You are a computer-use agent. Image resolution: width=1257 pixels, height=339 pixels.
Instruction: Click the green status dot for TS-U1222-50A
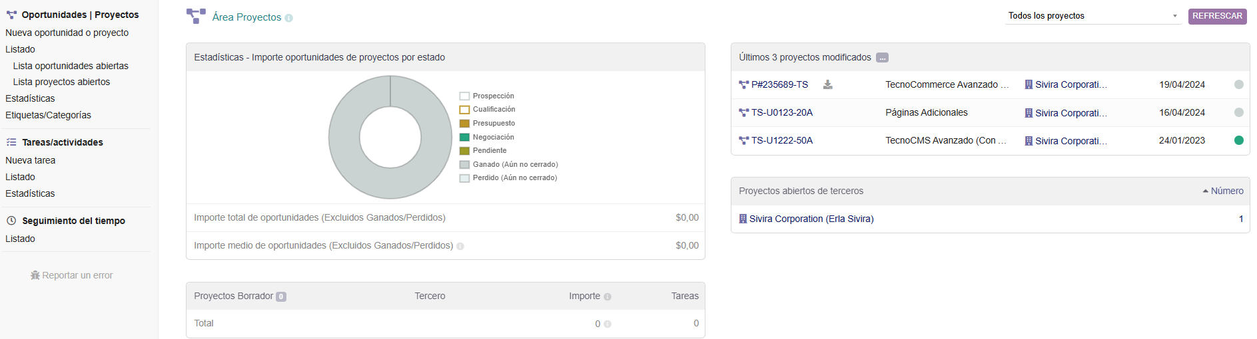[1238, 140]
